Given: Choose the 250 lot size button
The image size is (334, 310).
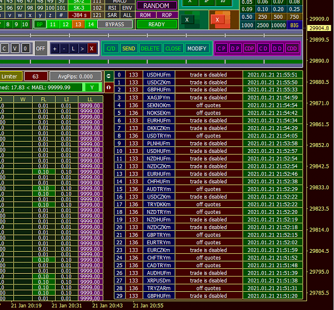Looking at the screenshot, I should pos(262,17).
